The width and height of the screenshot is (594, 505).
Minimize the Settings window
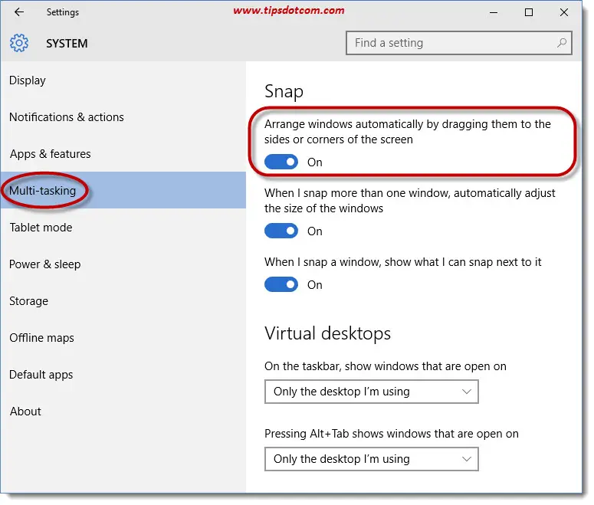click(494, 12)
